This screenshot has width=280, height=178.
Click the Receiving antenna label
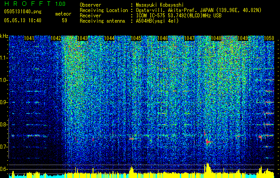click(x=102, y=21)
